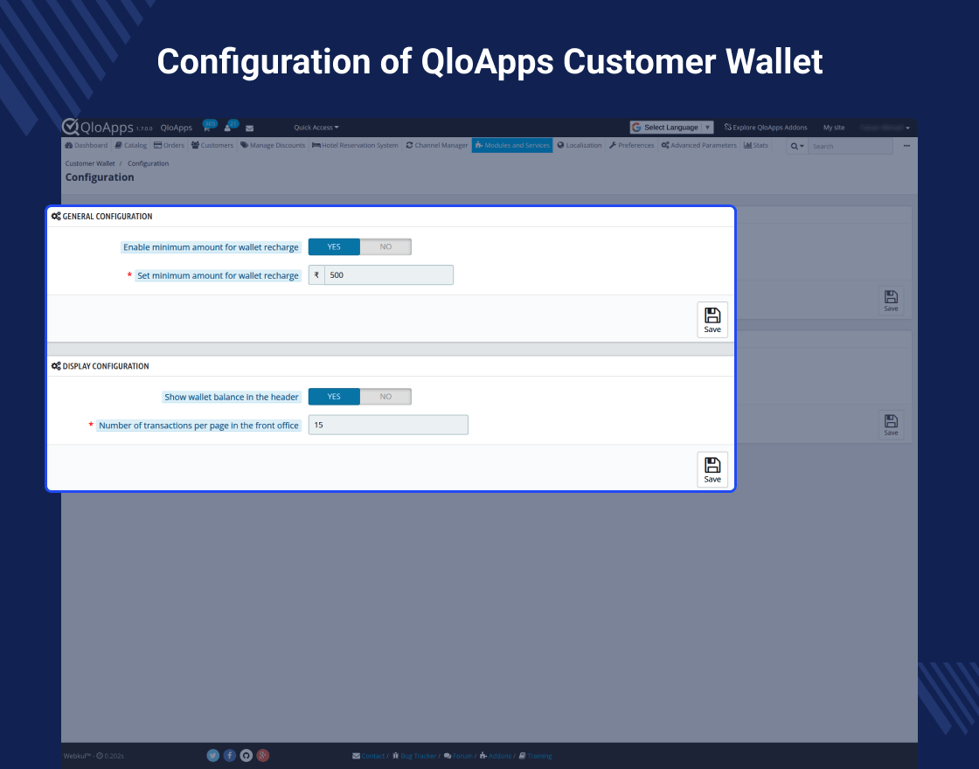
Task: Open the Select Language dropdown
Action: pos(671,128)
